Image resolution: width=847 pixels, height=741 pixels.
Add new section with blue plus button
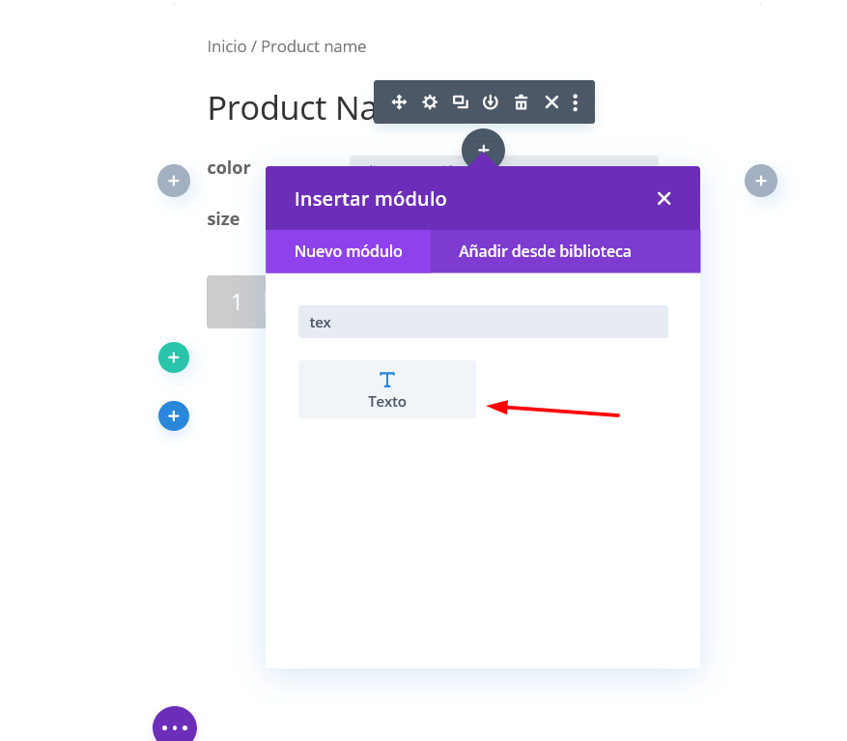[174, 415]
